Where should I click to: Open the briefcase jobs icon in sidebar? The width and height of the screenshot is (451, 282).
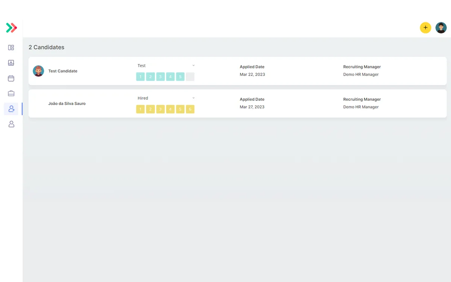(11, 93)
